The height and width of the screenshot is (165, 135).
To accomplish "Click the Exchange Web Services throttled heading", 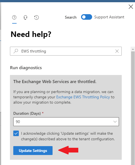I will point(55,82).
